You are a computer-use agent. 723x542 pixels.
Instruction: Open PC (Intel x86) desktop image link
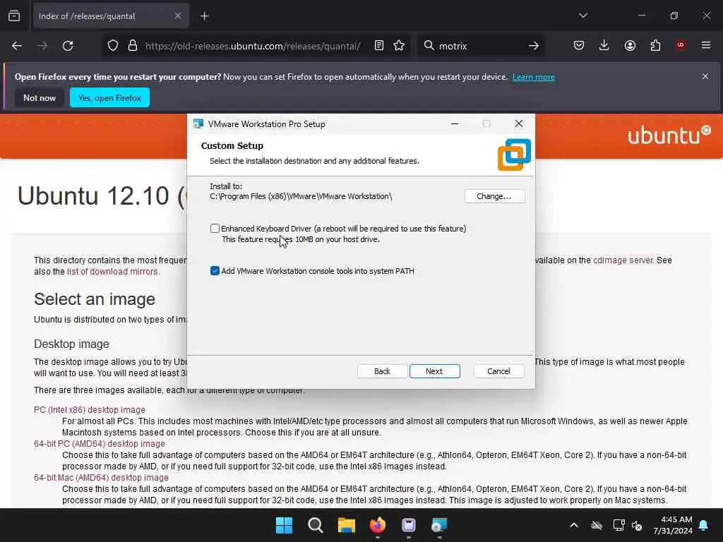point(90,410)
